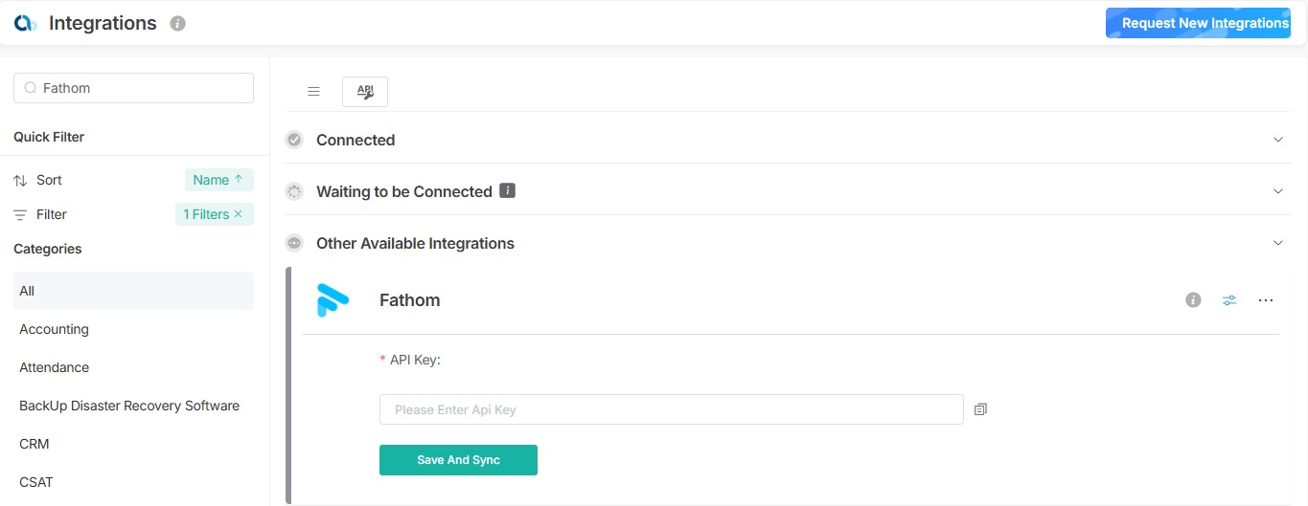The width and height of the screenshot is (1308, 506).
Task: Collapse Other Available Integrations section
Action: coord(1277,243)
